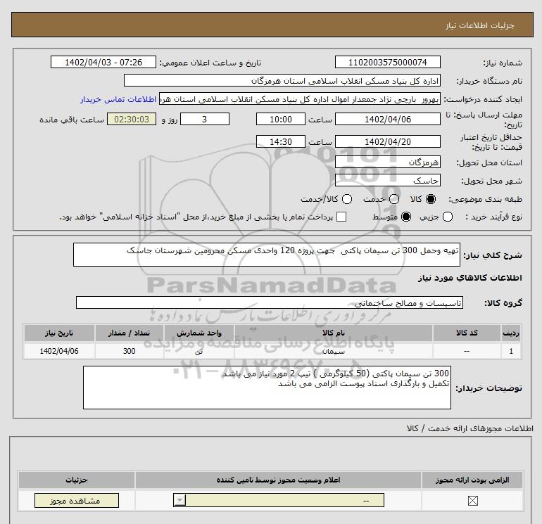
Task: Click the price validity date 1402/04/20 field
Action: click(x=387, y=141)
